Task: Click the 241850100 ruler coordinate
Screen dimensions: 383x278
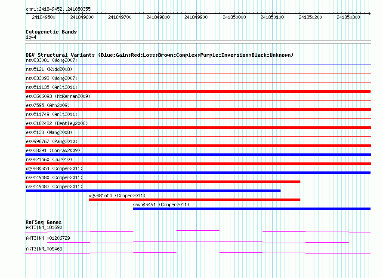Action: tap(272, 17)
